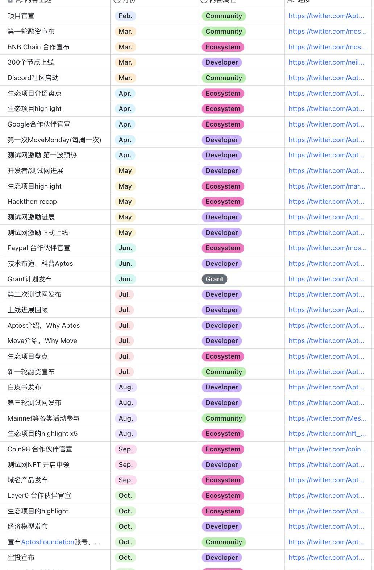Select the 第一轮融资宣布 title cell
374x570 pixels.
coord(31,32)
